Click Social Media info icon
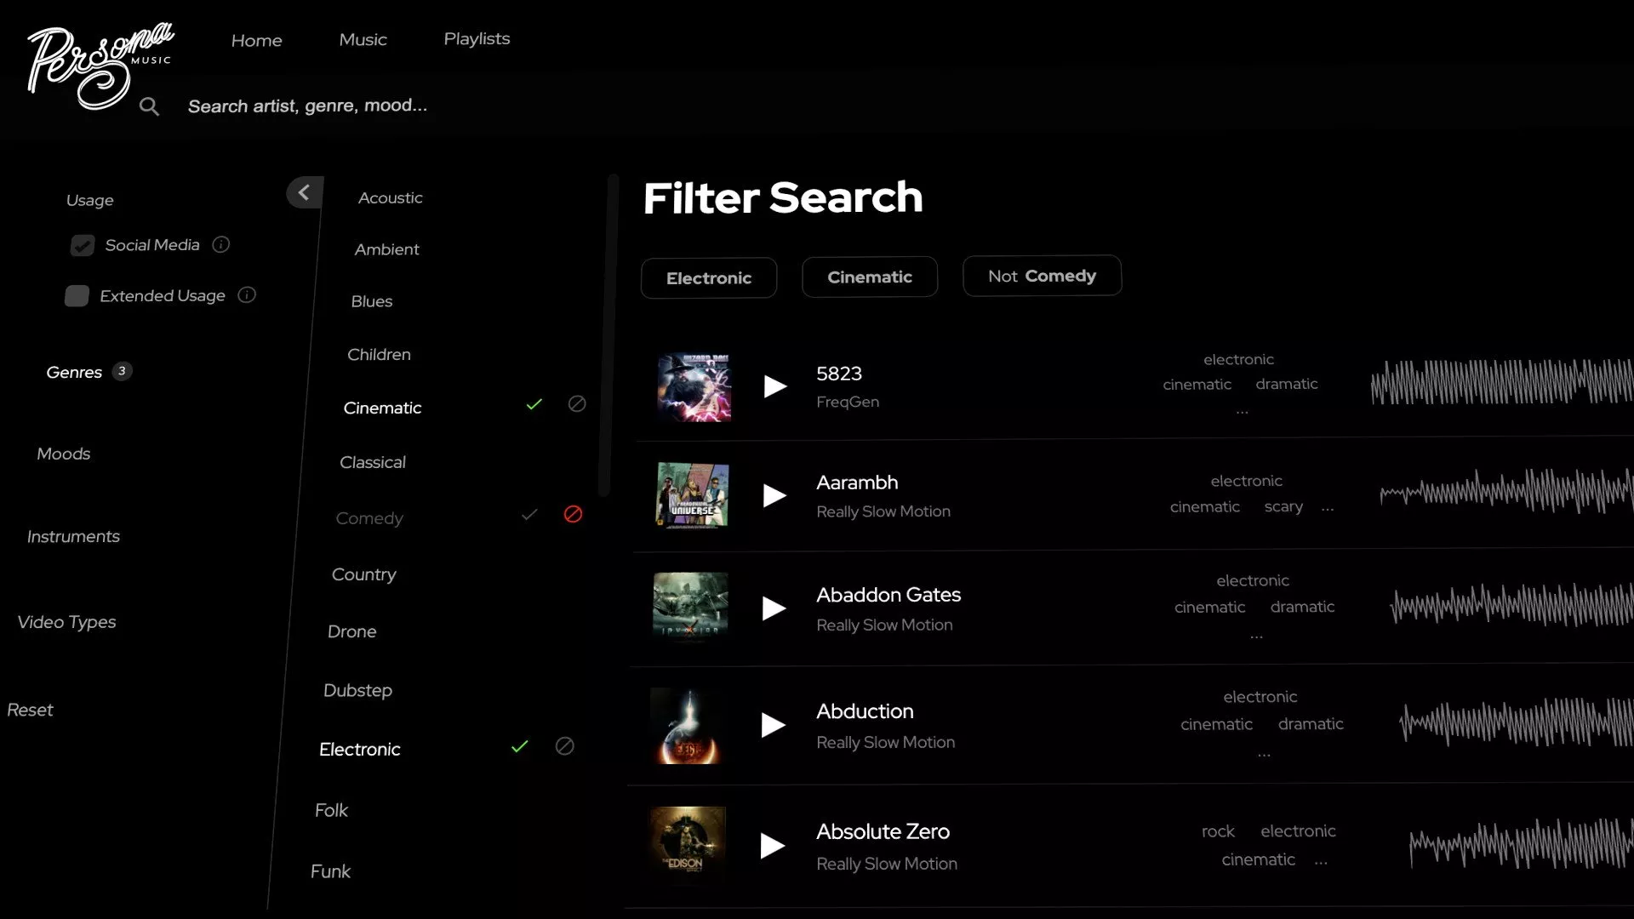The image size is (1634, 919). click(221, 245)
